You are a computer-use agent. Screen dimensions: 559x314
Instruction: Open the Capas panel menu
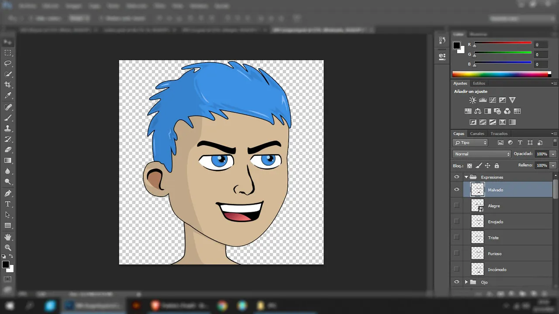point(554,133)
